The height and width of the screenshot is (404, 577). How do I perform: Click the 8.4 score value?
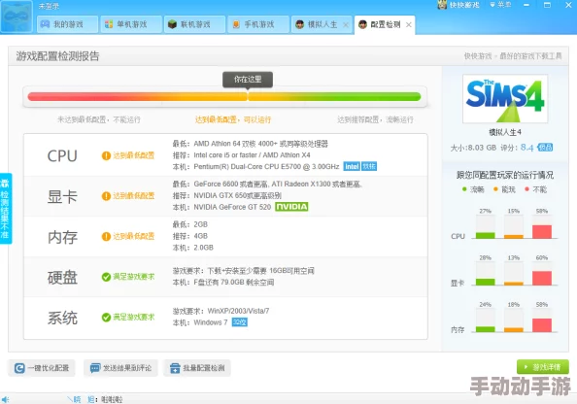tap(526, 148)
